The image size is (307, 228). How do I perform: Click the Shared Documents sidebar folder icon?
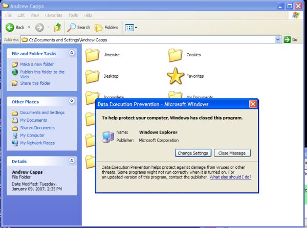point(15,128)
